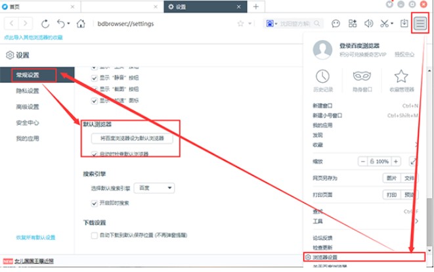Expand the screenshot scissors dropdown arrow
The height and width of the screenshot is (272, 434).
click(x=392, y=24)
